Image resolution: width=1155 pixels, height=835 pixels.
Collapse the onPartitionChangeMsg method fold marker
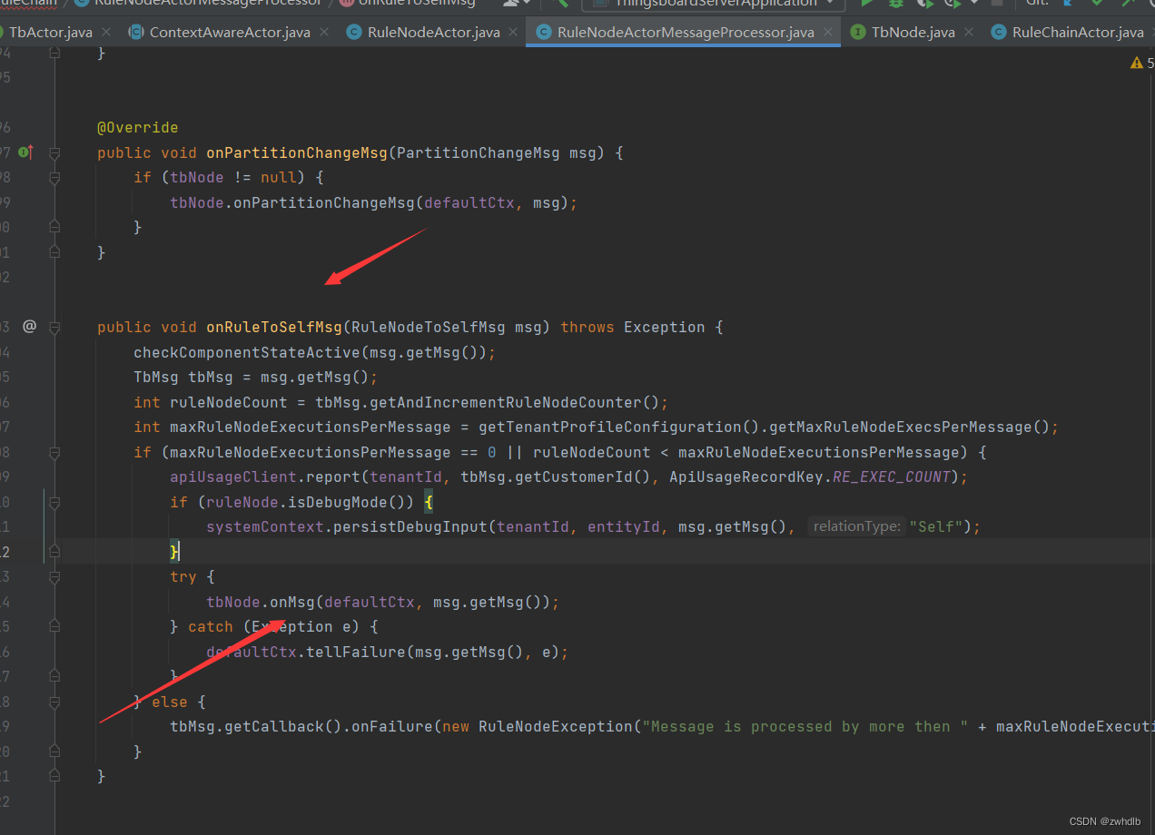[54, 152]
